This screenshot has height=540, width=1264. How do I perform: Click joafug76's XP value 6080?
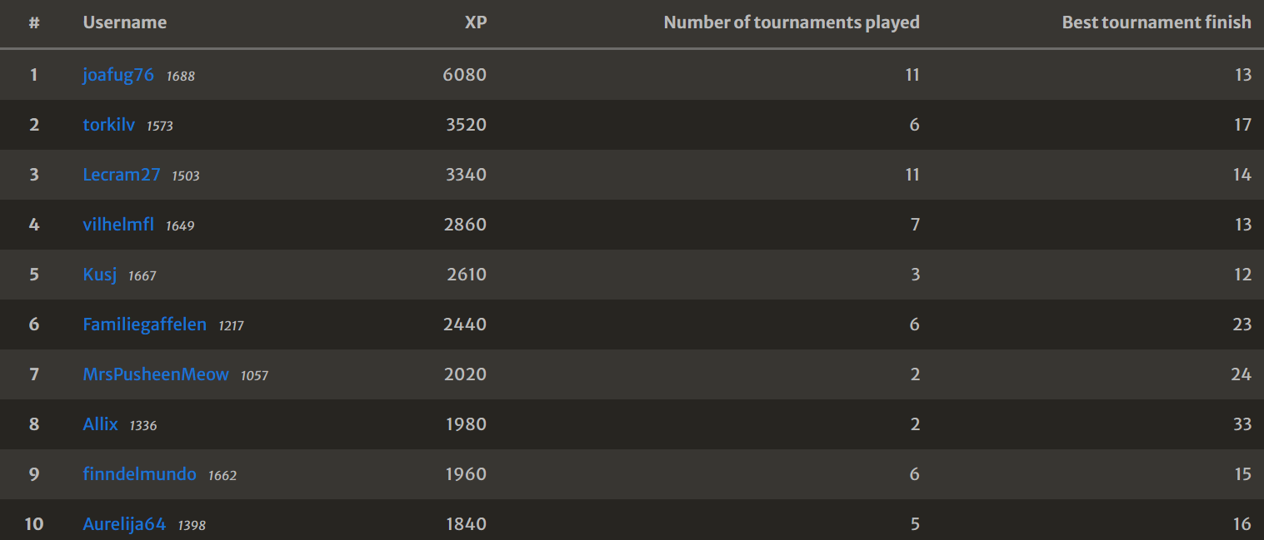click(464, 75)
